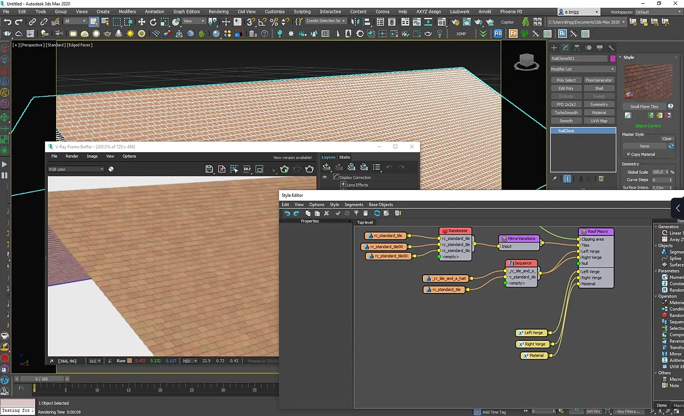Viewport: 684px width, 416px height.
Task: Open the Utilities wrench tab in command panel
Action: [611, 48]
